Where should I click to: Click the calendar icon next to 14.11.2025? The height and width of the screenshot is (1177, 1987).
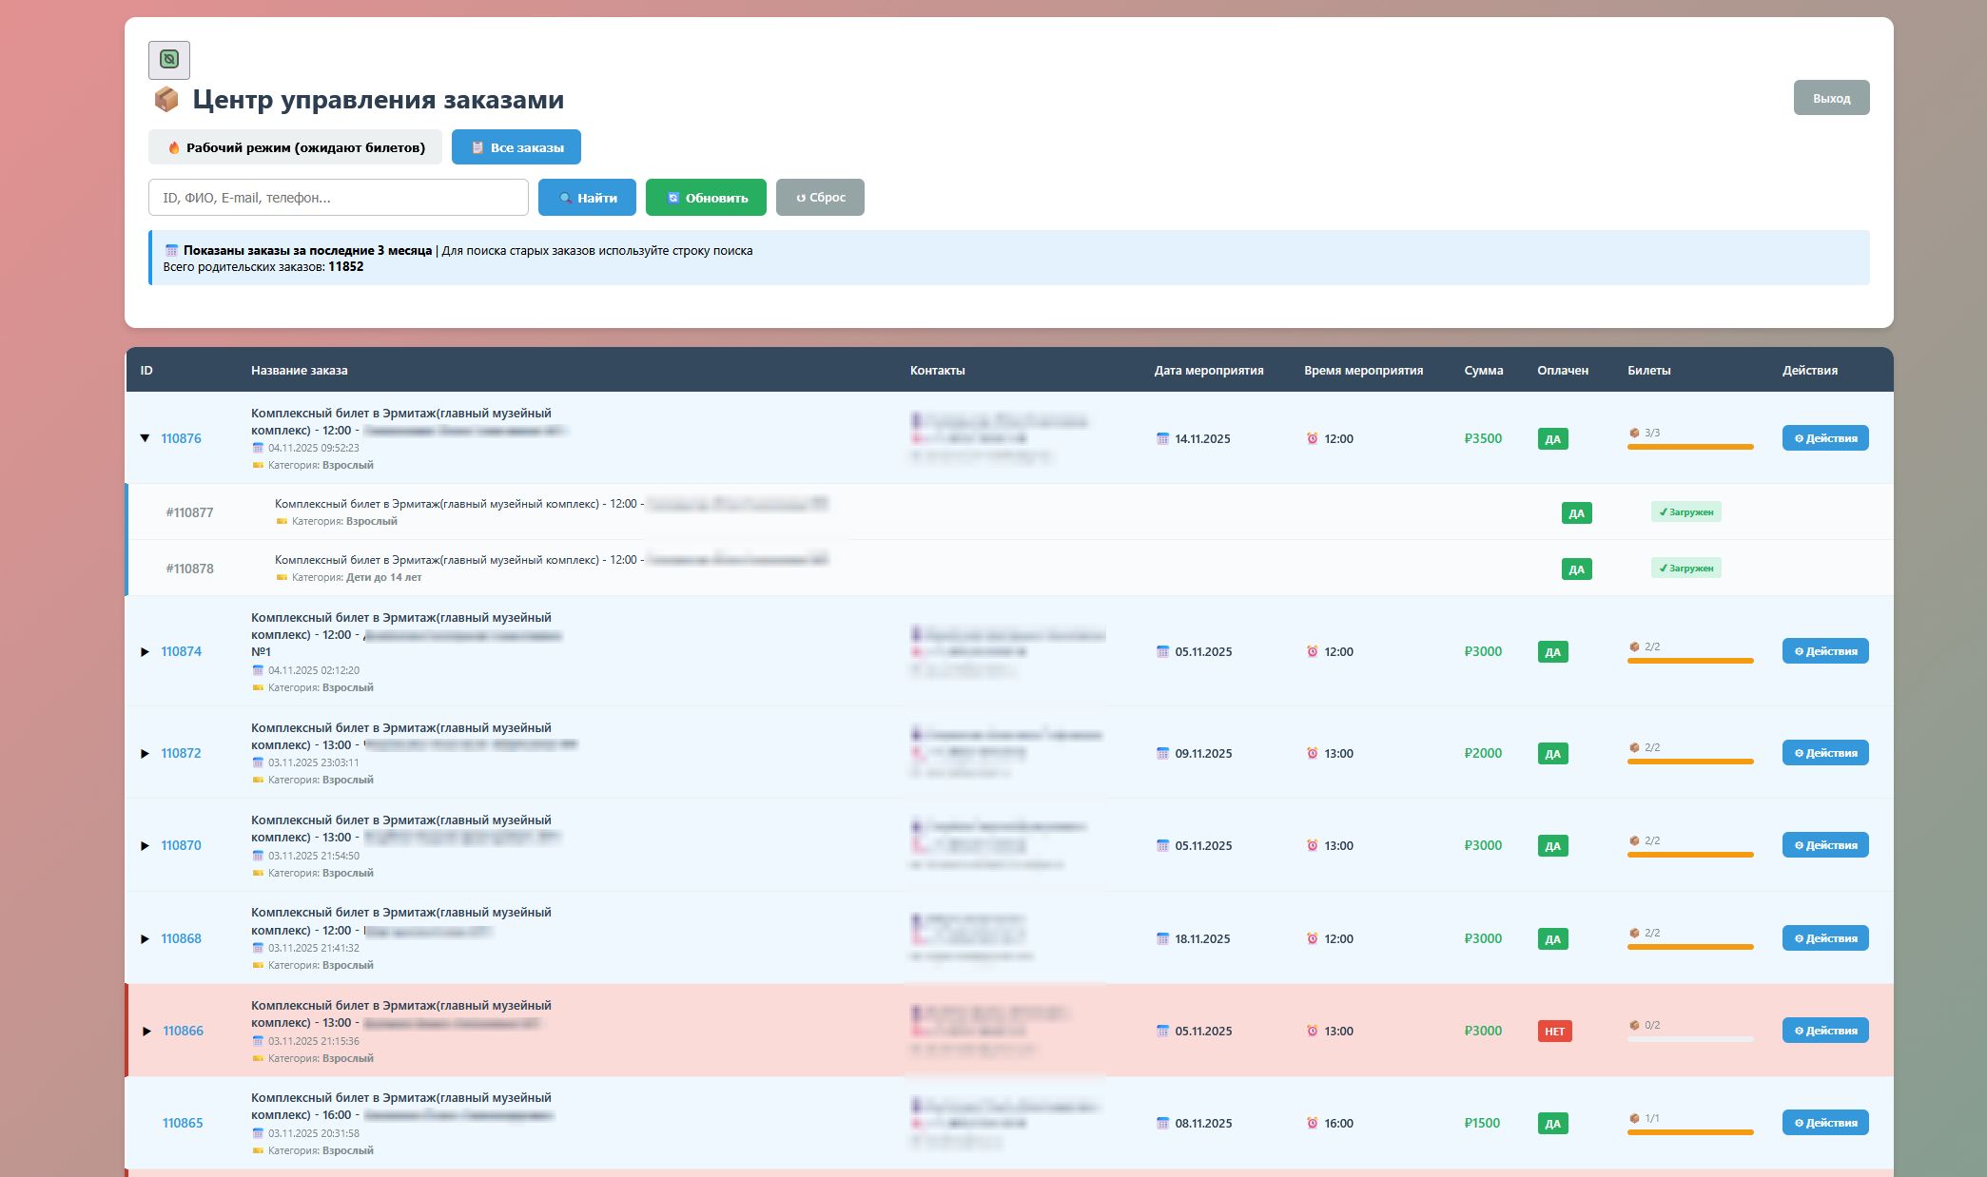1162,438
